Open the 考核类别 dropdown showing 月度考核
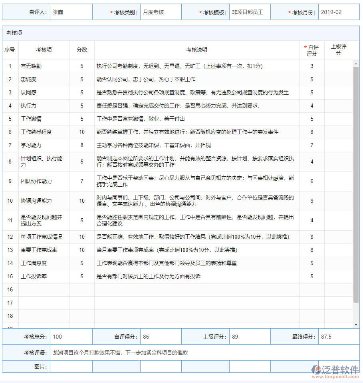The image size is (363, 383). point(160,12)
